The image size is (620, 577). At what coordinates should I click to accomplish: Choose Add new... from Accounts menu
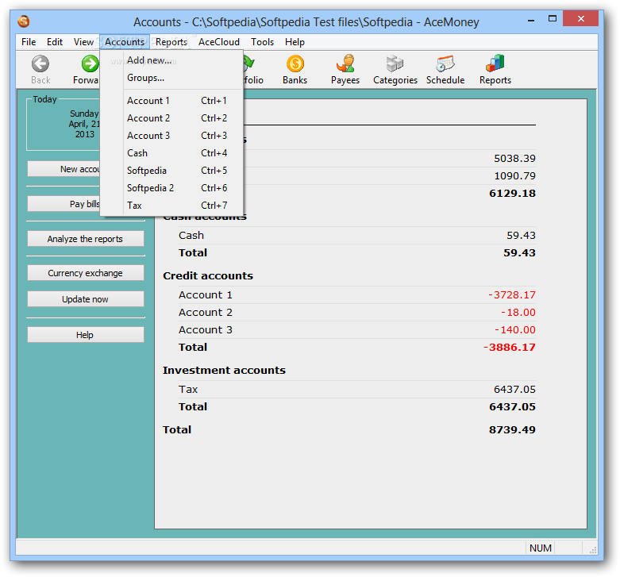pyautogui.click(x=171, y=60)
